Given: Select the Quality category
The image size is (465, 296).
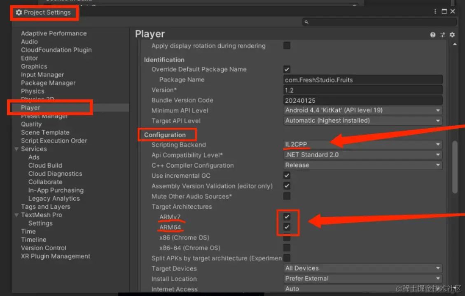Looking at the screenshot, I should [31, 125].
